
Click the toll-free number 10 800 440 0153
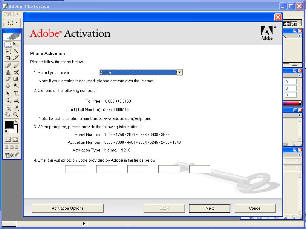pos(117,101)
